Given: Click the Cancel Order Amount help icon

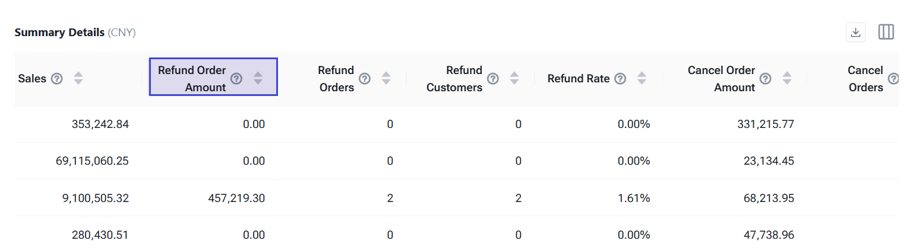Looking at the screenshot, I should click(x=766, y=78).
